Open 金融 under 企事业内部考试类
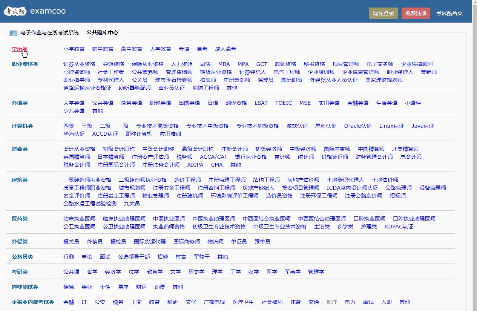Screen dimensions: 477x311 [x=68, y=302]
